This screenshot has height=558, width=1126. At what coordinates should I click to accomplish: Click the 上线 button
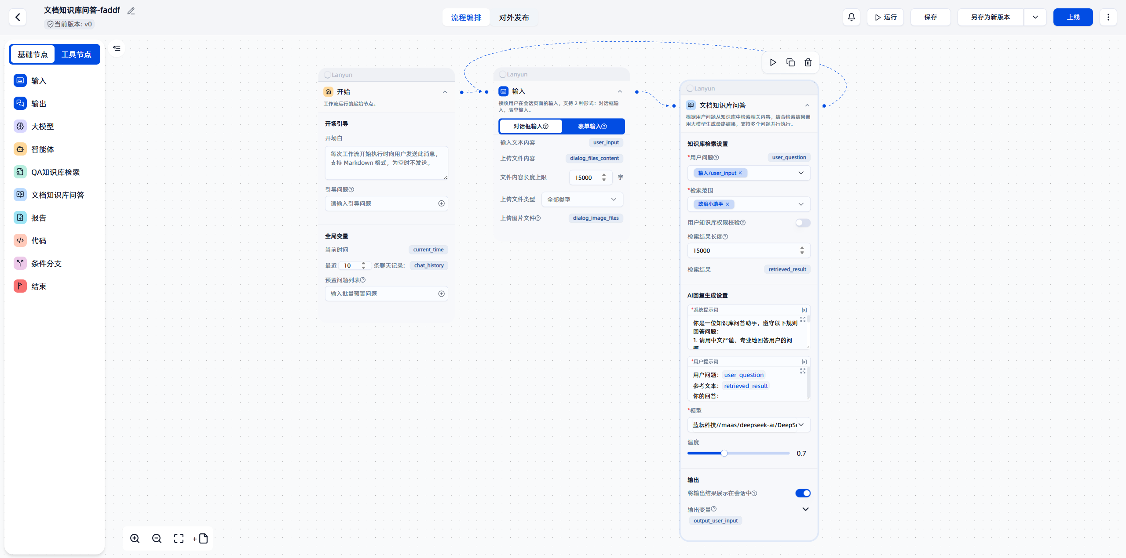tap(1072, 17)
